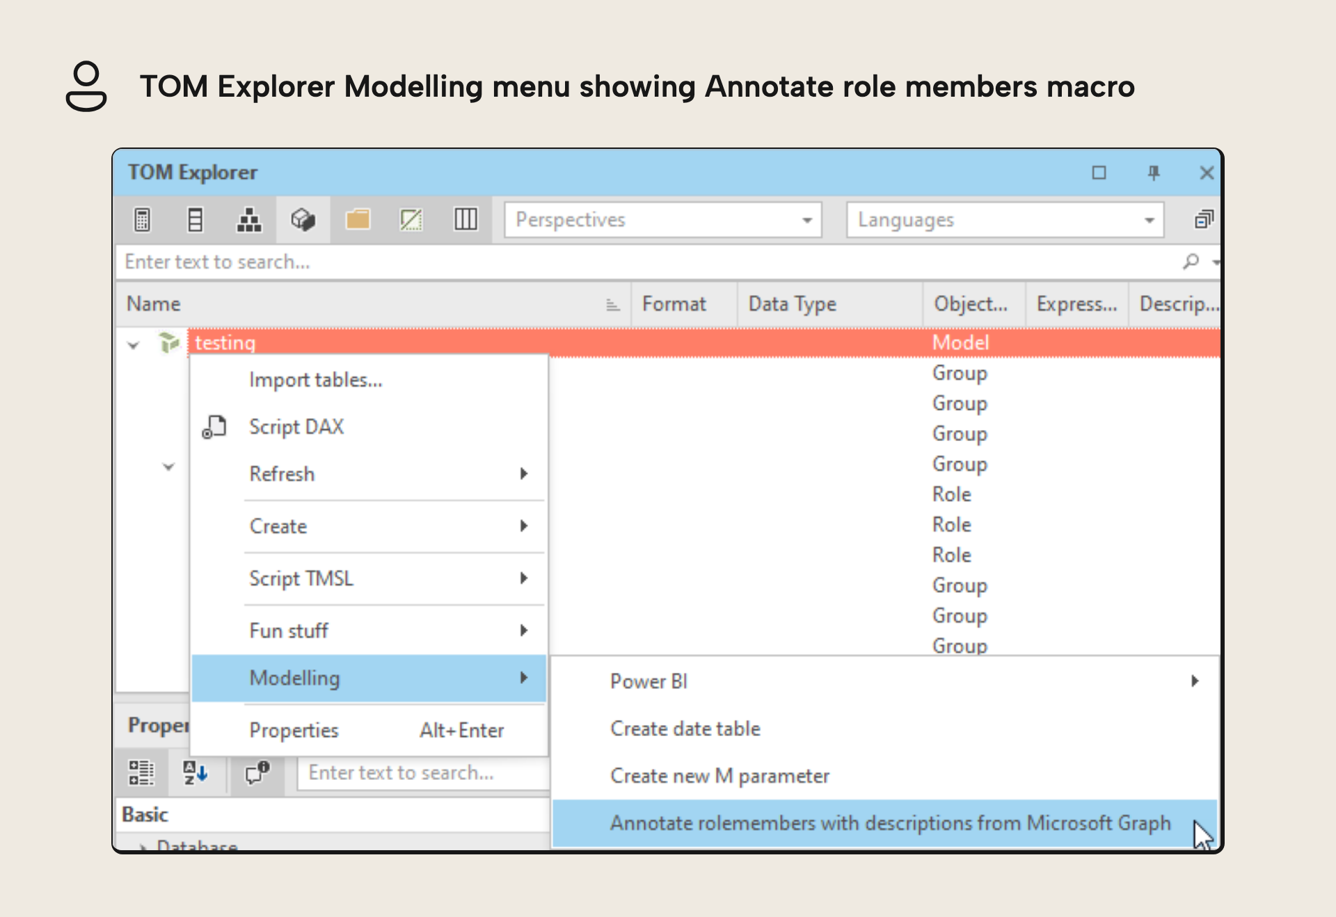
Task: Choose Properties Alt+Enter menu item
Action: pyautogui.click(x=369, y=730)
